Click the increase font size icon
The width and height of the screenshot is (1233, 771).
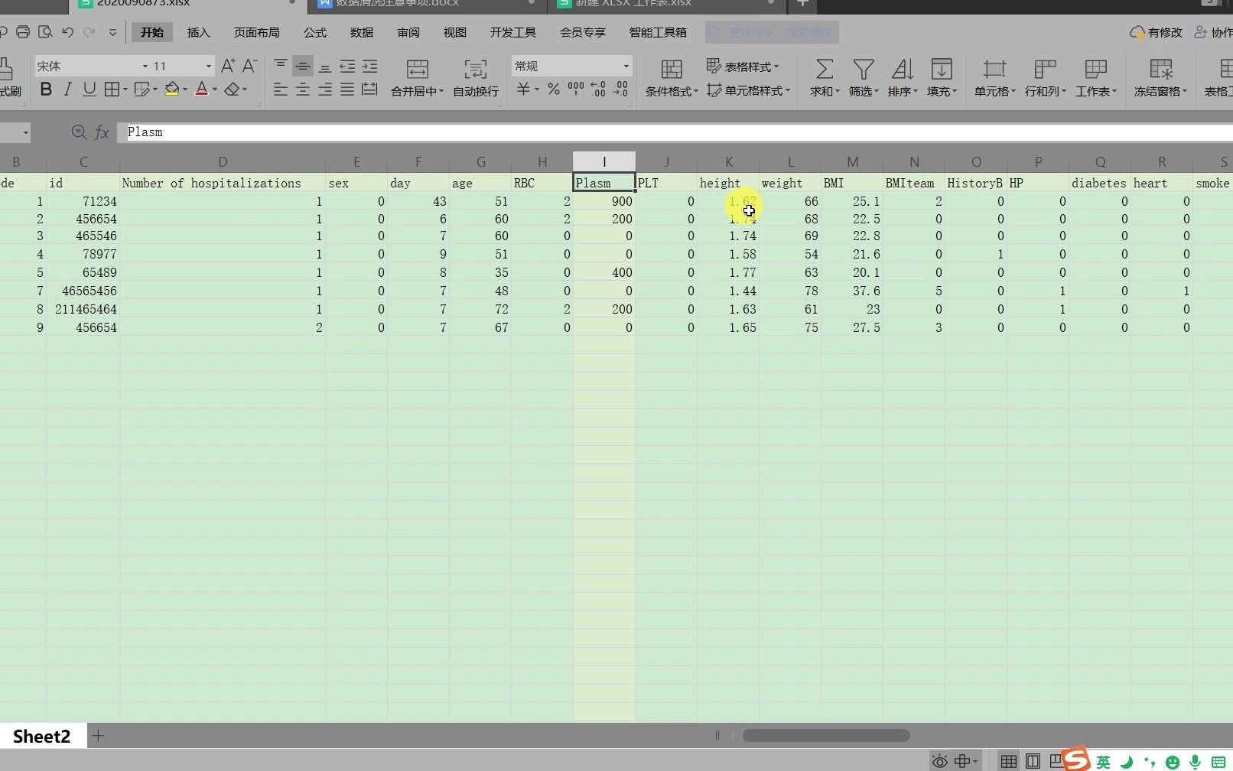pos(228,66)
